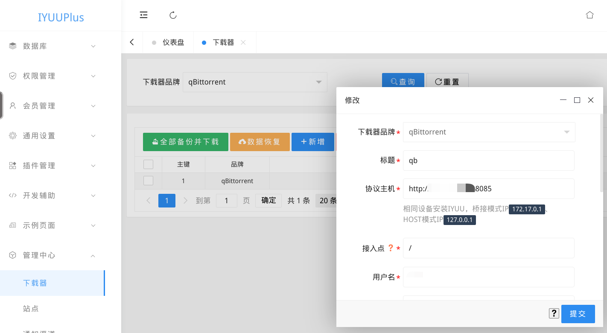Click the dialog's vertical scrollbar
This screenshot has height=333, width=607.
tap(601, 152)
